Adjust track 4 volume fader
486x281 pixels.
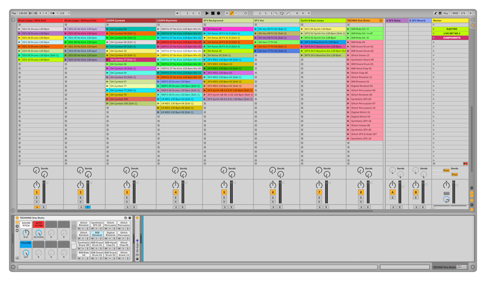point(186,182)
